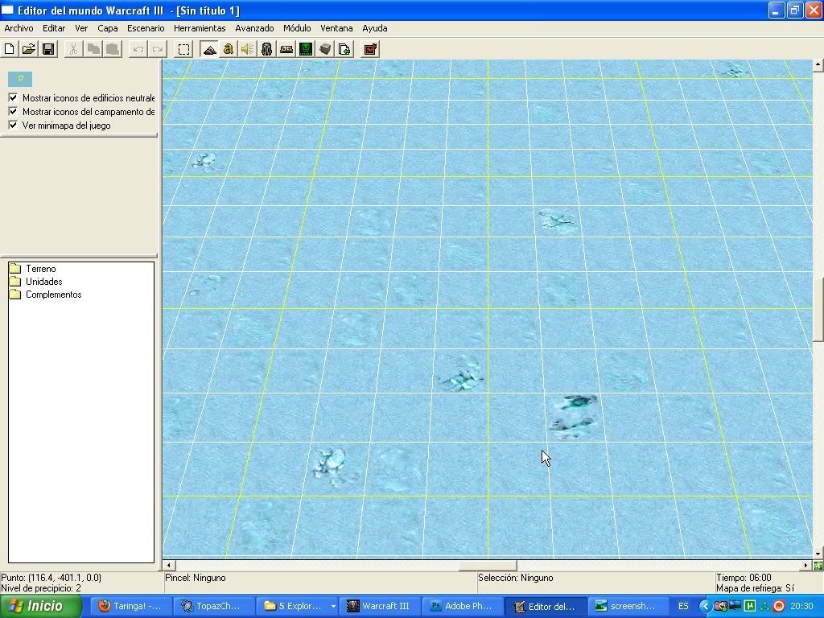Open the Ver menu
This screenshot has height=618, width=824.
tap(81, 28)
